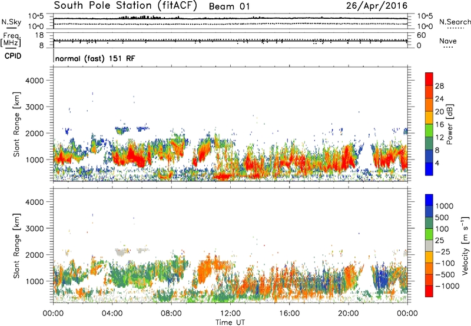Screen dimensions: 471x326
Task: Click the gray ±25 segment of the Velocity colorbar
Action: (x=429, y=245)
